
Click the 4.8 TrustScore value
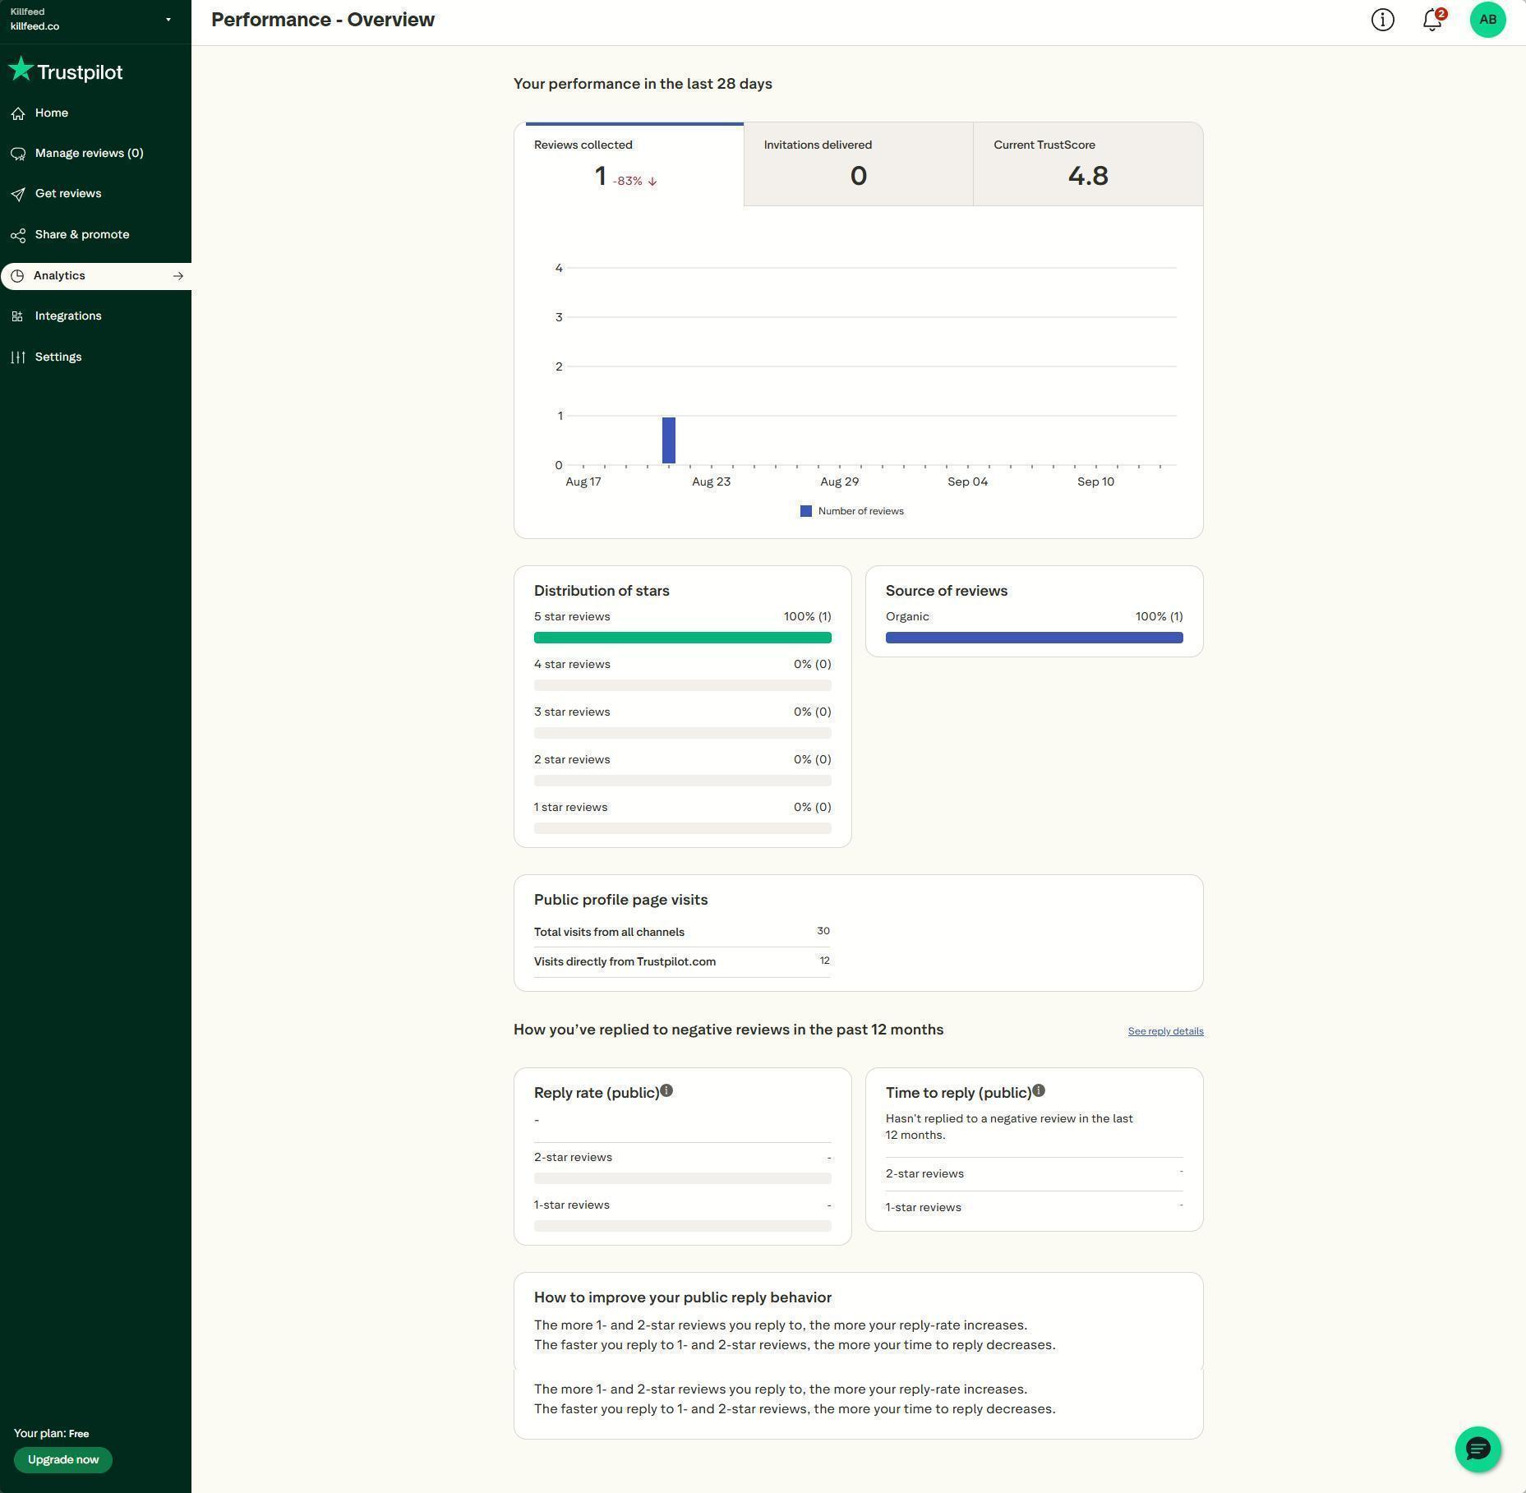pos(1088,176)
